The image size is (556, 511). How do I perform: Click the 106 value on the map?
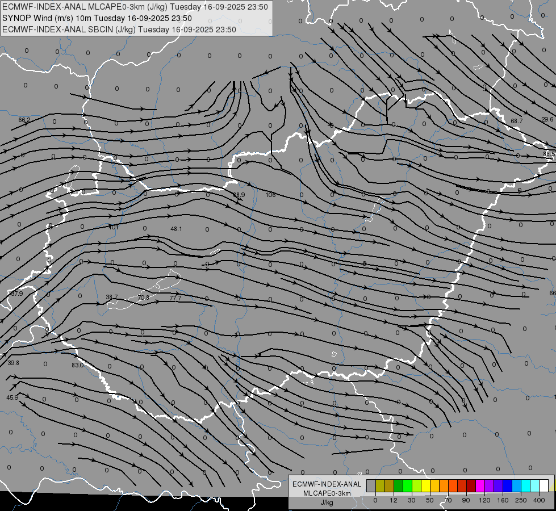[x=270, y=195]
